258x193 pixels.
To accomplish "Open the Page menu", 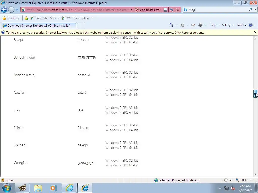I will (214, 25).
